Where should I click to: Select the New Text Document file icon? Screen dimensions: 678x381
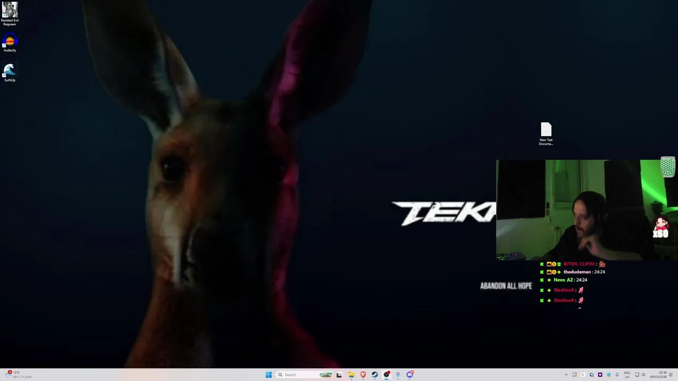[x=546, y=134]
